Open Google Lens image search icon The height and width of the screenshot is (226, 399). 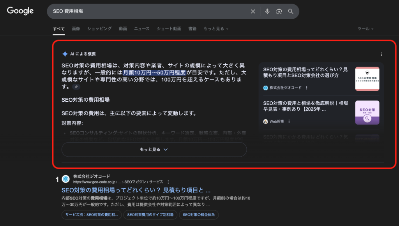click(279, 11)
